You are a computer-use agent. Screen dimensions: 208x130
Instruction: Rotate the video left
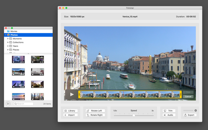(95, 111)
